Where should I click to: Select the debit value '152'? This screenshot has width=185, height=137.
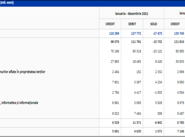[x=139, y=72]
